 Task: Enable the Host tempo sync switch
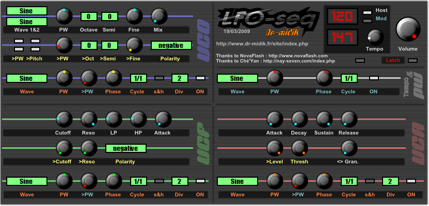pos(367,12)
